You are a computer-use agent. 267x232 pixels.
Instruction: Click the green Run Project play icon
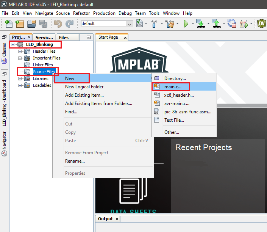(186, 24)
